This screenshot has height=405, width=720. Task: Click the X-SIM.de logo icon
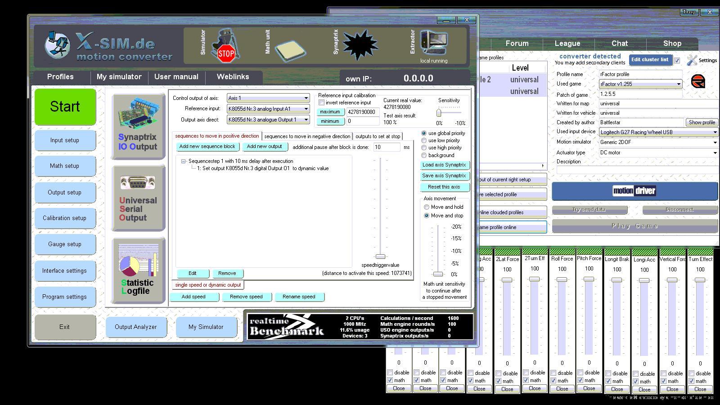point(57,45)
